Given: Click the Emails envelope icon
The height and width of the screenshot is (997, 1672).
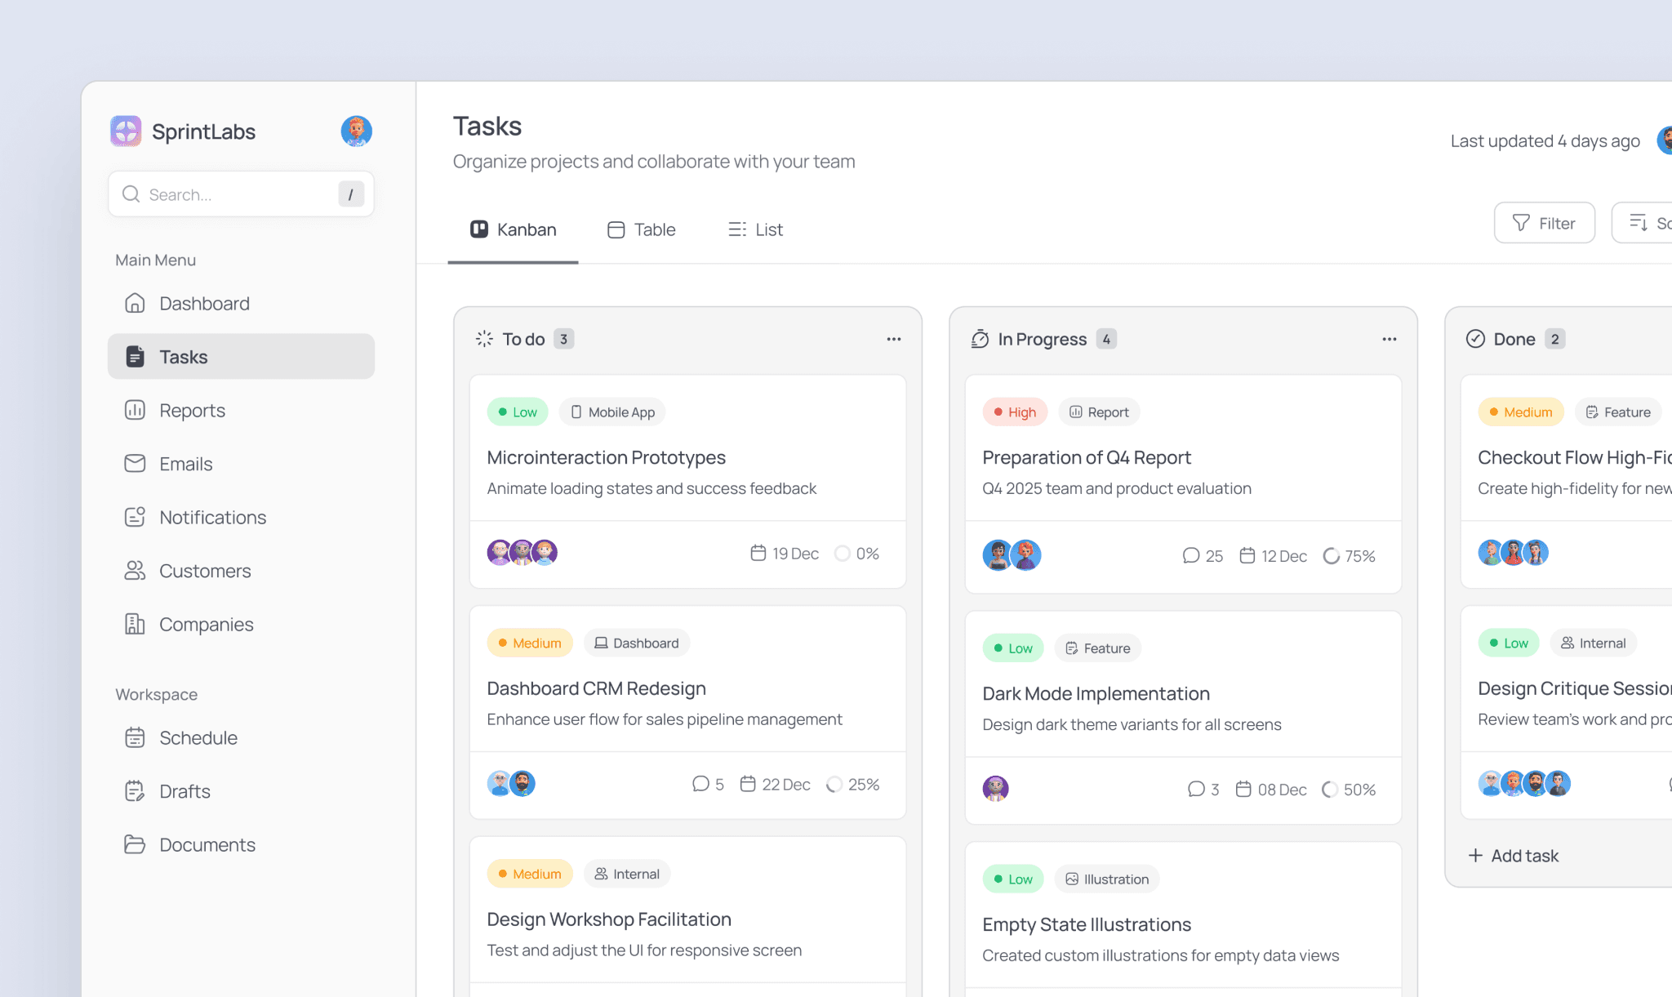Looking at the screenshot, I should (x=135, y=464).
